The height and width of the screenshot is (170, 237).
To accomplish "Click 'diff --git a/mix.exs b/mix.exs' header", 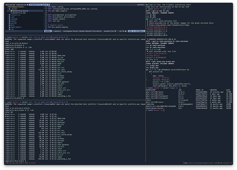I will 160,62.
